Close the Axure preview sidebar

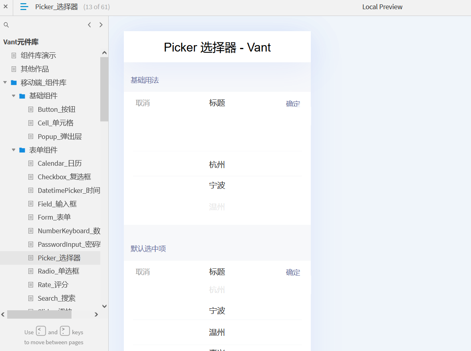(x=6, y=6)
